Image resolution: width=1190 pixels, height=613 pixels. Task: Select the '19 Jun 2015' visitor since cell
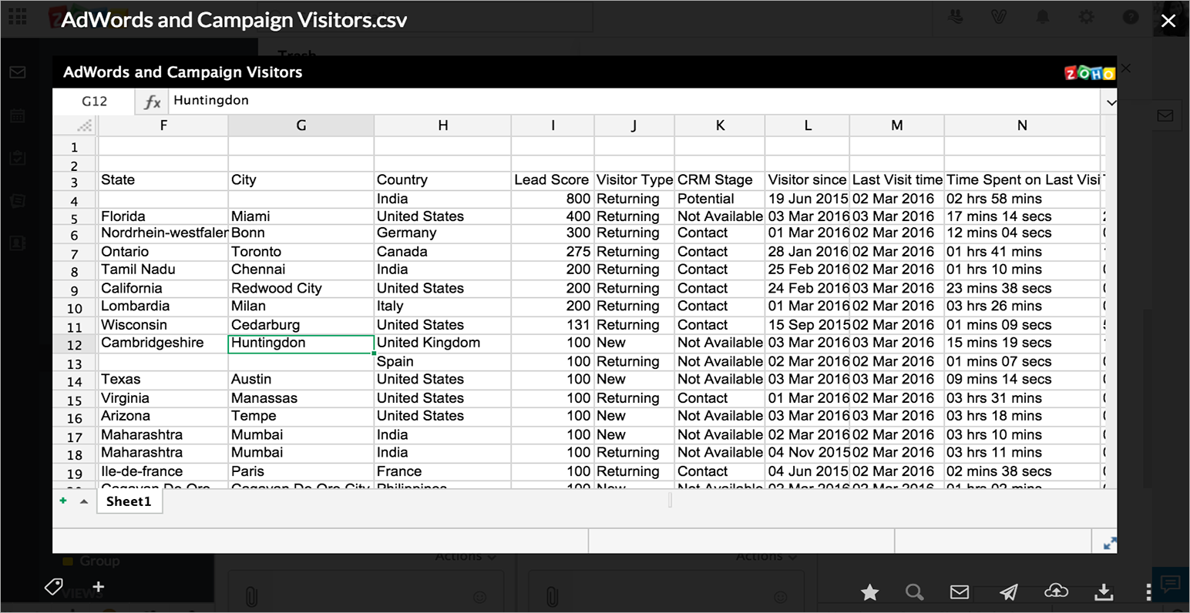tap(807, 199)
